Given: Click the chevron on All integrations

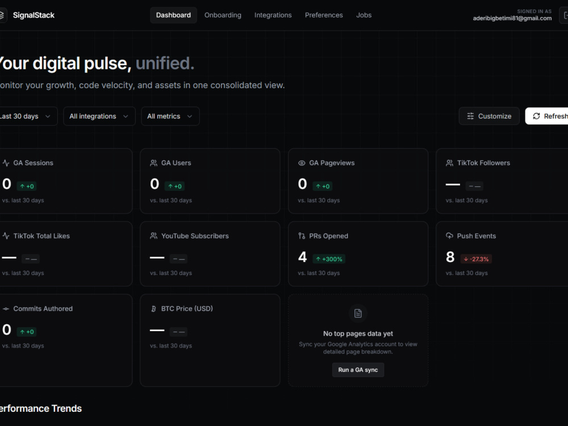Looking at the screenshot, I should coord(126,116).
